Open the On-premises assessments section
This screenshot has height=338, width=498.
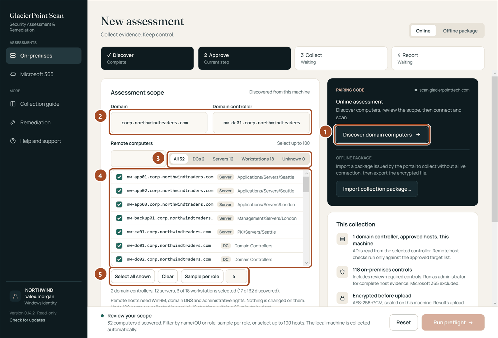tap(44, 56)
